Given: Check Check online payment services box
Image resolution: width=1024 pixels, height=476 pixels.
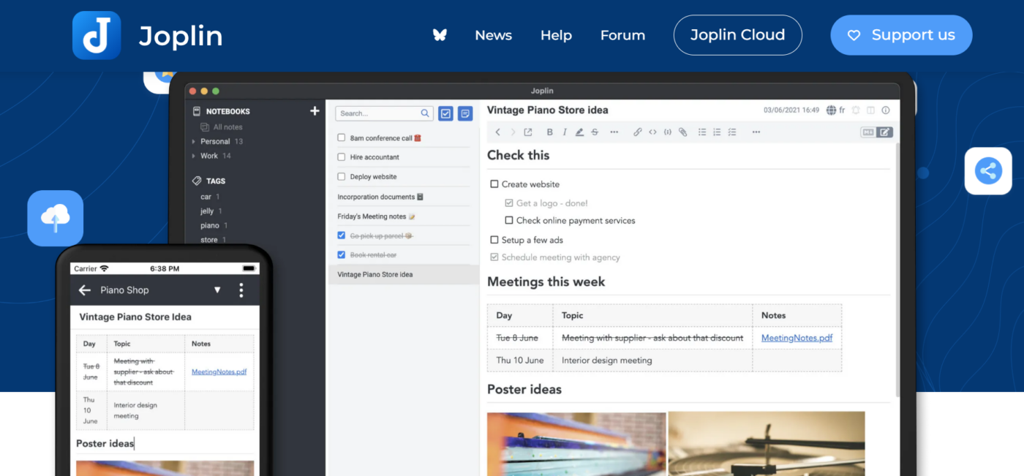Looking at the screenshot, I should tap(509, 220).
